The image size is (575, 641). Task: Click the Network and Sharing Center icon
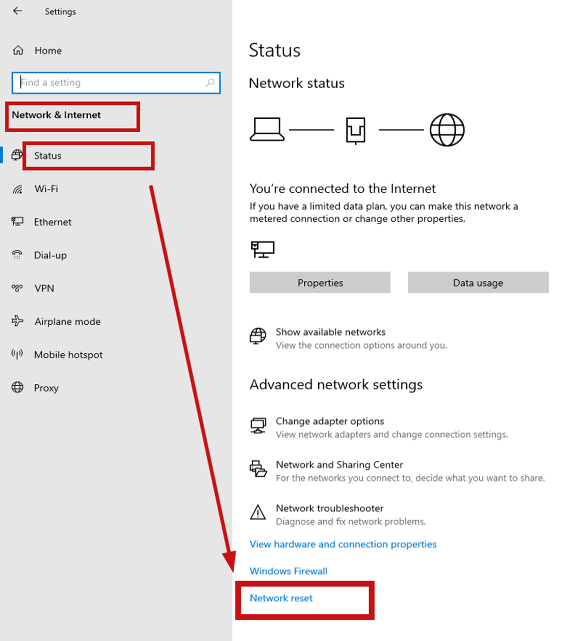click(258, 469)
